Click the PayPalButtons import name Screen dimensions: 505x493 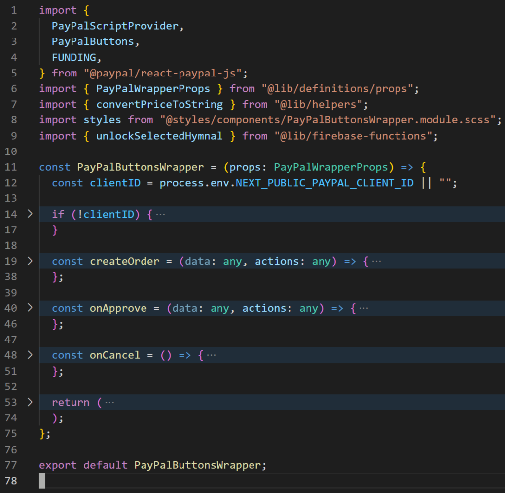(x=95, y=41)
